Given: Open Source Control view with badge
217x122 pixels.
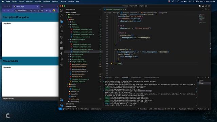Looking at the screenshot, I should point(61,21).
